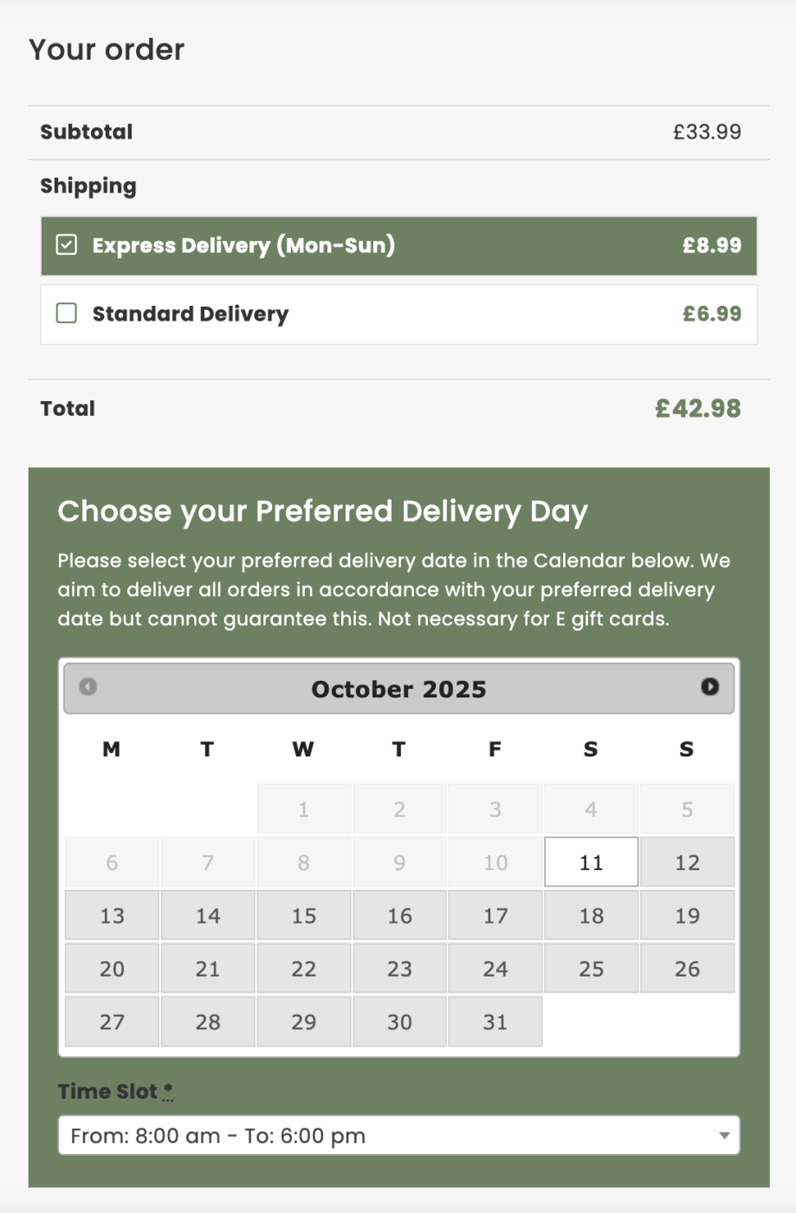Pick October 15 on the calendar
Screen dimensions: 796x1213
[x=303, y=916]
